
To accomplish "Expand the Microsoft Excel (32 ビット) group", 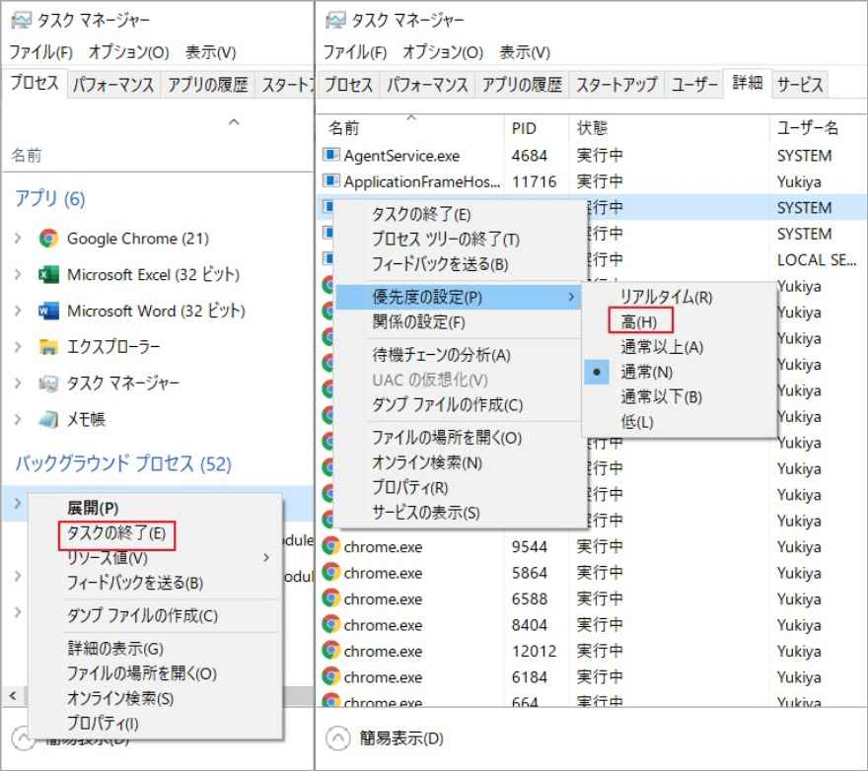I will (x=18, y=274).
